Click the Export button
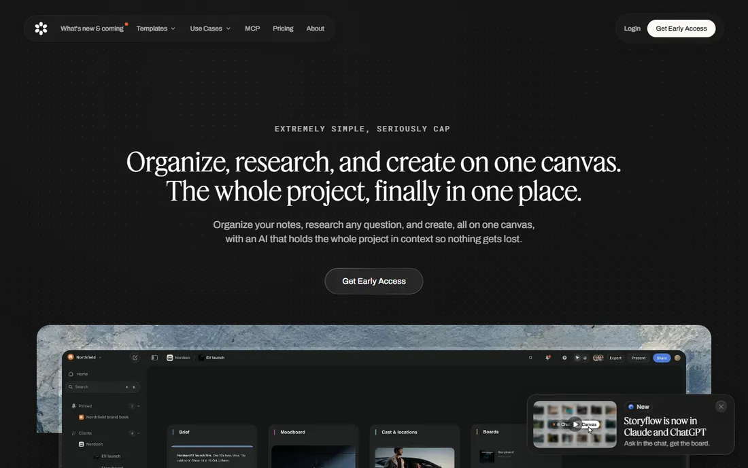The image size is (748, 468). [x=615, y=358]
